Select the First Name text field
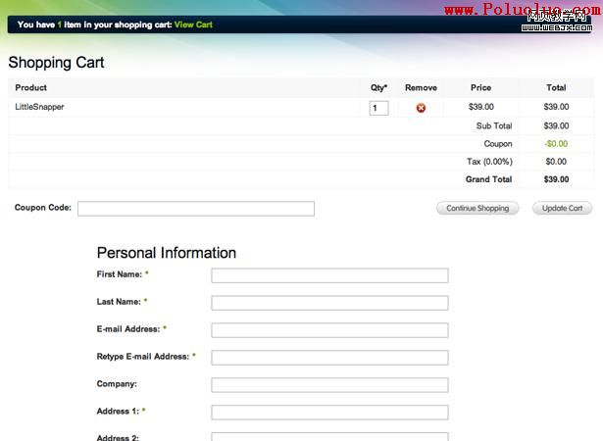This screenshot has height=441, width=603. tap(329, 275)
